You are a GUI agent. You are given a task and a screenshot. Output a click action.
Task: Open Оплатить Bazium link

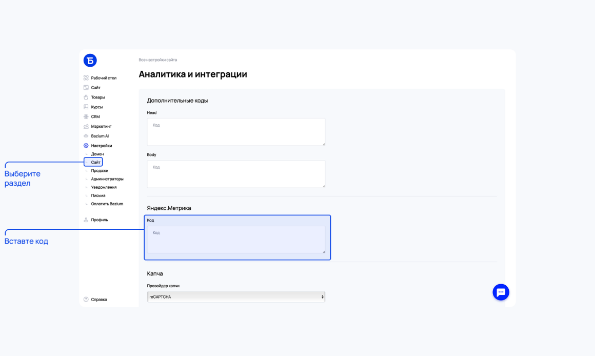pyautogui.click(x=107, y=204)
